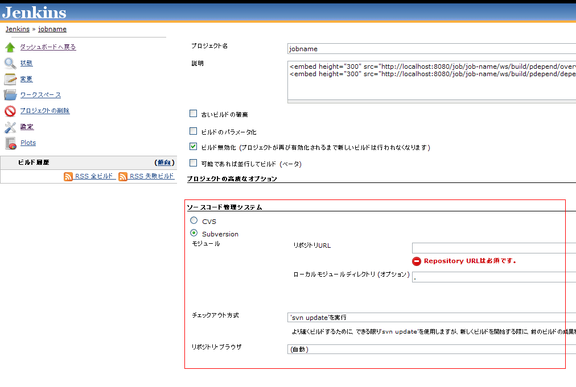Click the プロジェクトの削除 link
Viewport: 576px width, 387px height.
point(45,111)
